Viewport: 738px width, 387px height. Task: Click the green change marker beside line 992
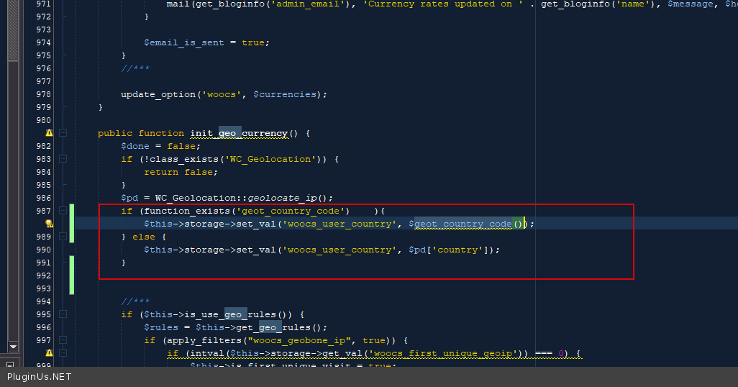71,275
